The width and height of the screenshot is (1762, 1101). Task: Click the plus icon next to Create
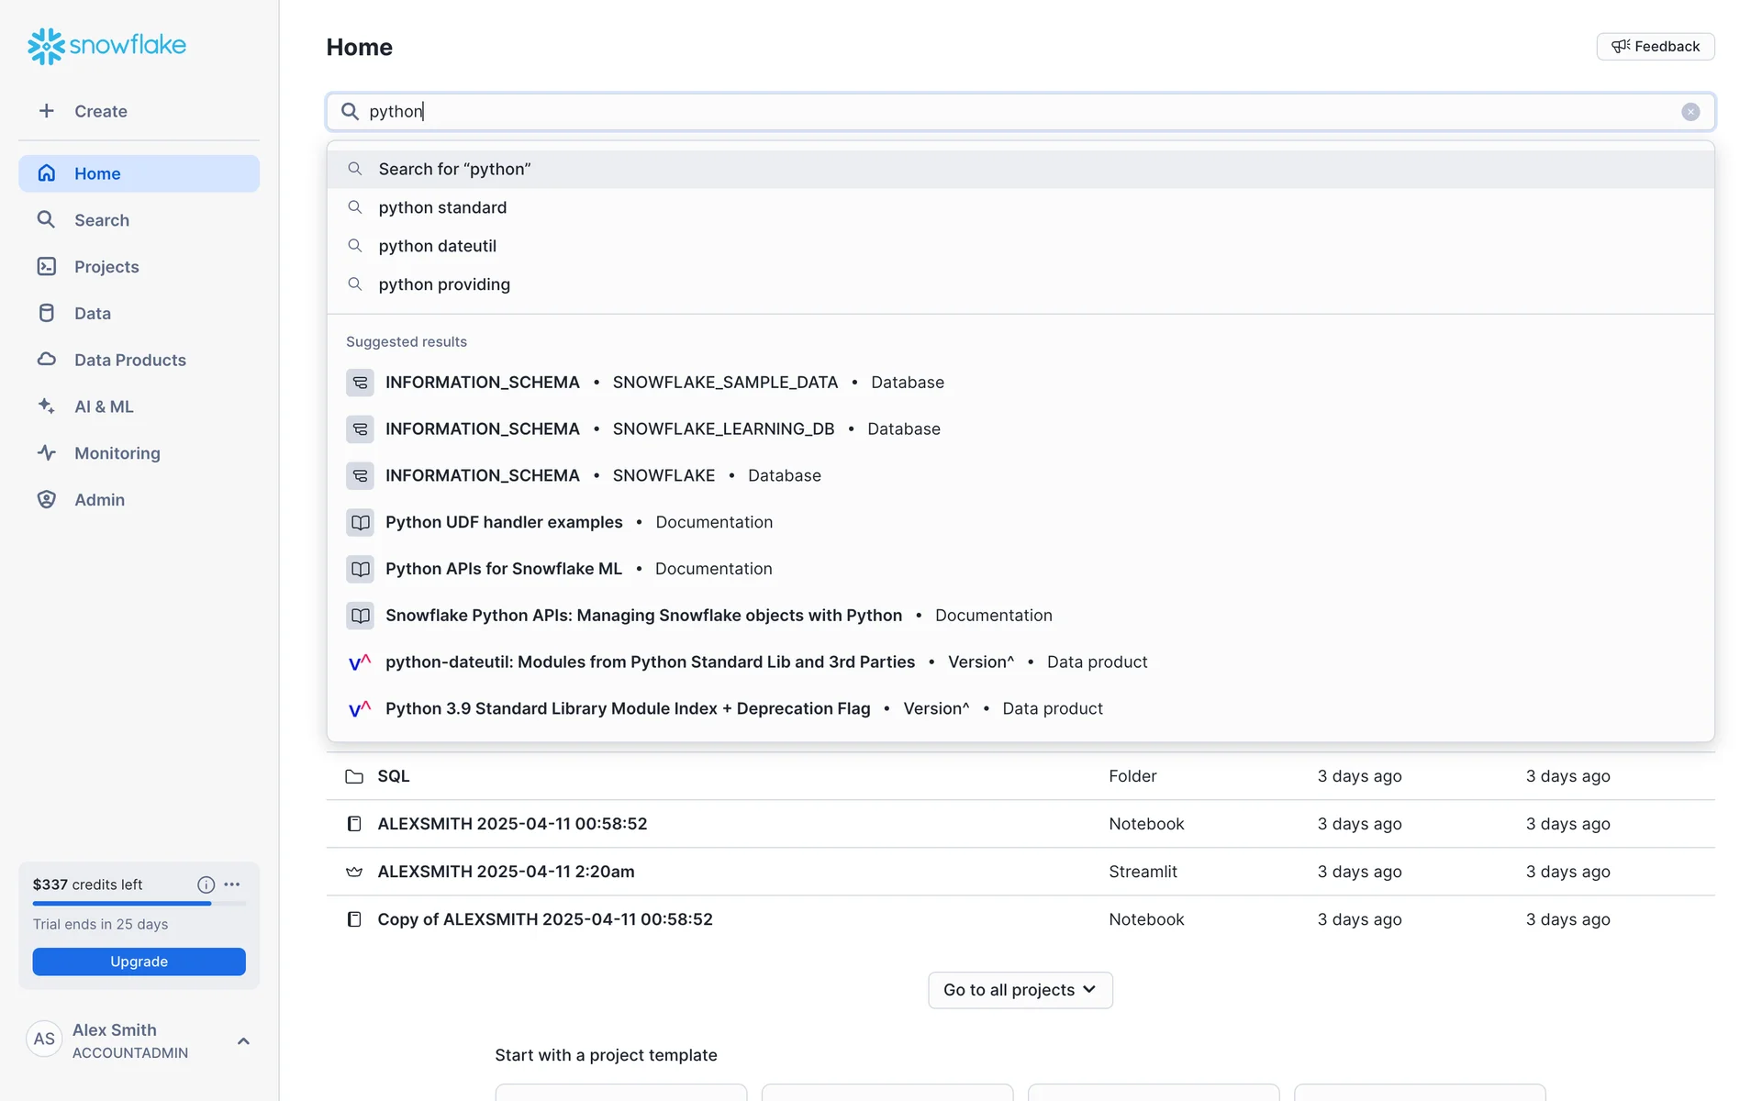point(46,111)
